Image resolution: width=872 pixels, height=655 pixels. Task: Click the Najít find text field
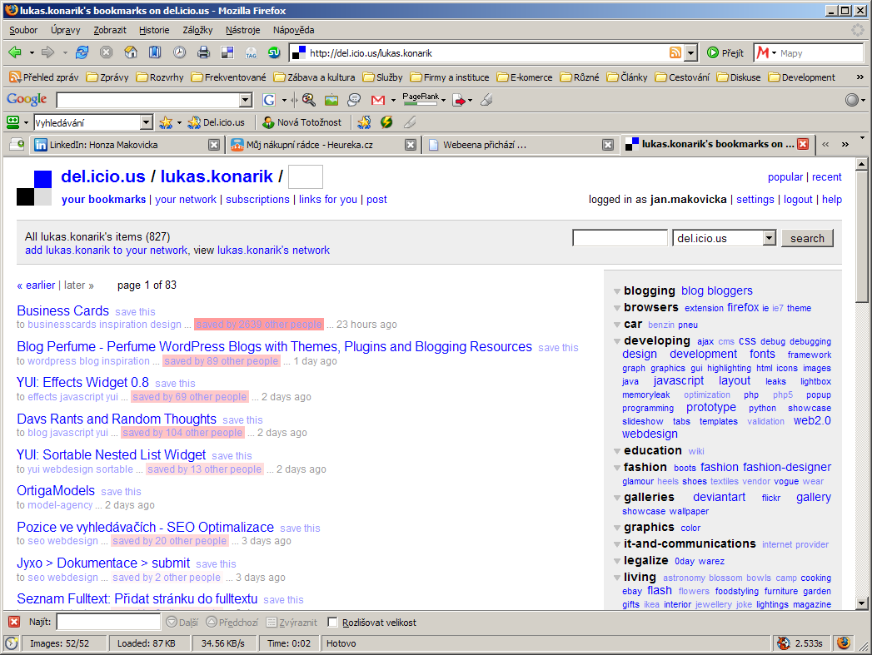(x=108, y=623)
